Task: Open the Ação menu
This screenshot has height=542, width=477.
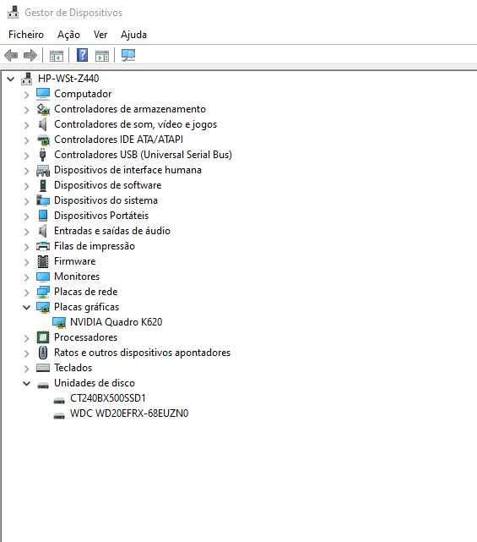Action: (68, 35)
